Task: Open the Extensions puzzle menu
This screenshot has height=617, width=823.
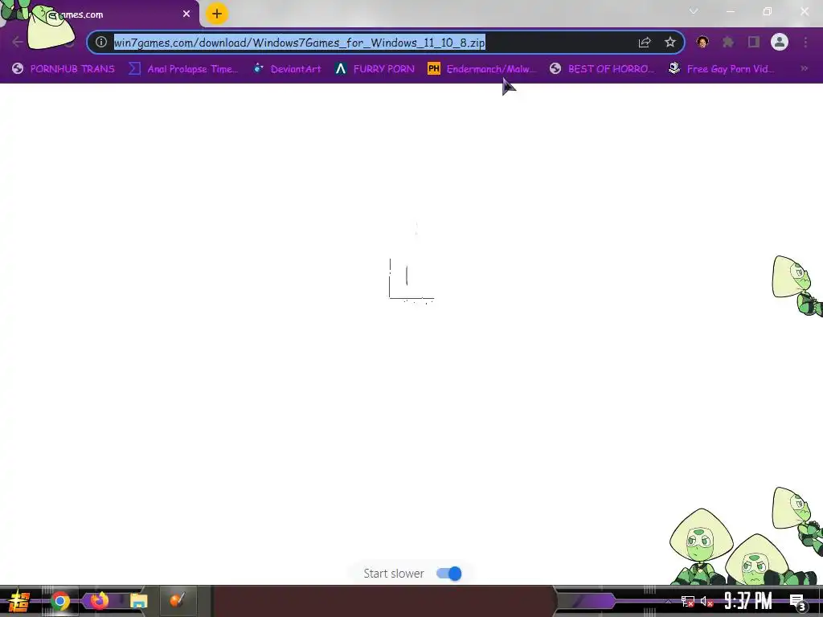Action: pos(728,42)
